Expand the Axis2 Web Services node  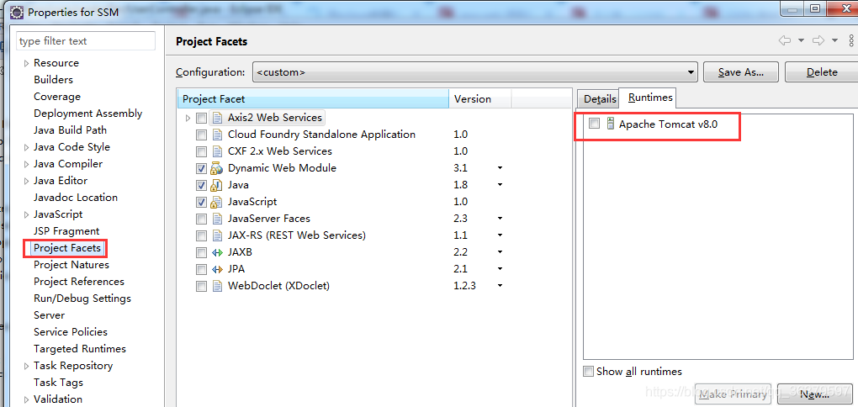click(188, 119)
